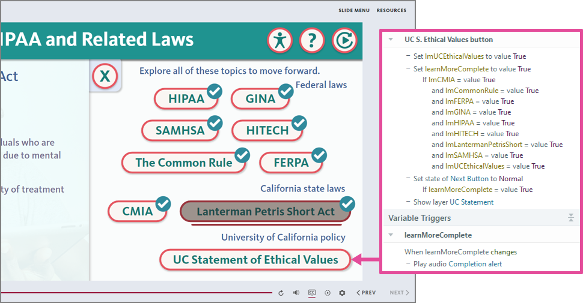Open the SLIDE MENU tab

tap(354, 10)
